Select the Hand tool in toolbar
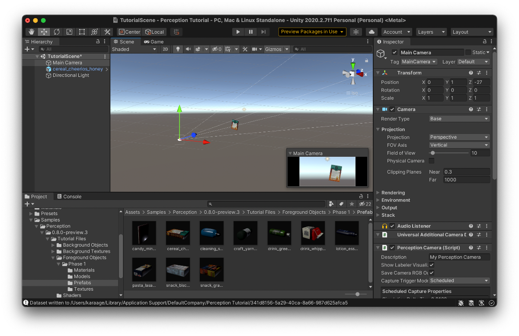 tap(31, 32)
